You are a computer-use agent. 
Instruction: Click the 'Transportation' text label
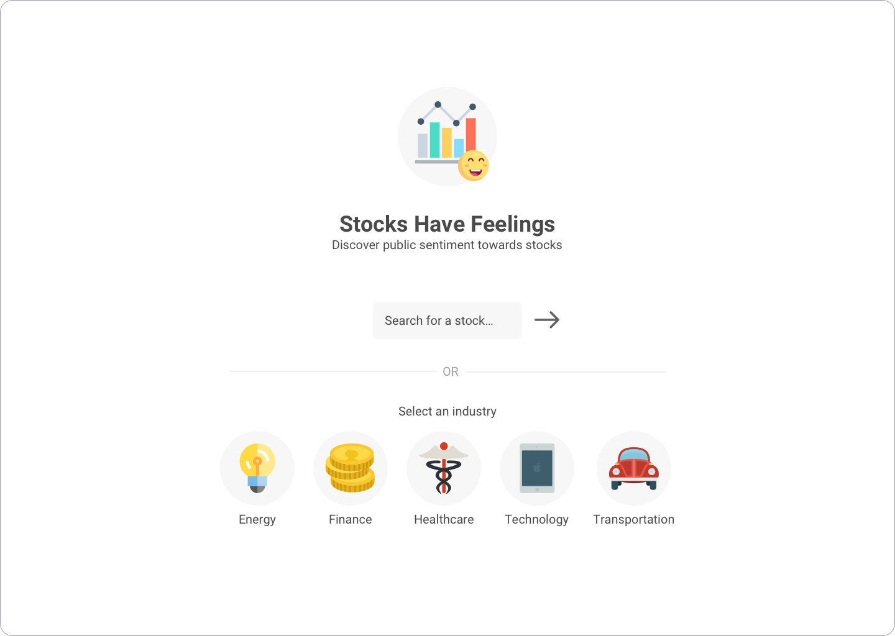click(634, 520)
